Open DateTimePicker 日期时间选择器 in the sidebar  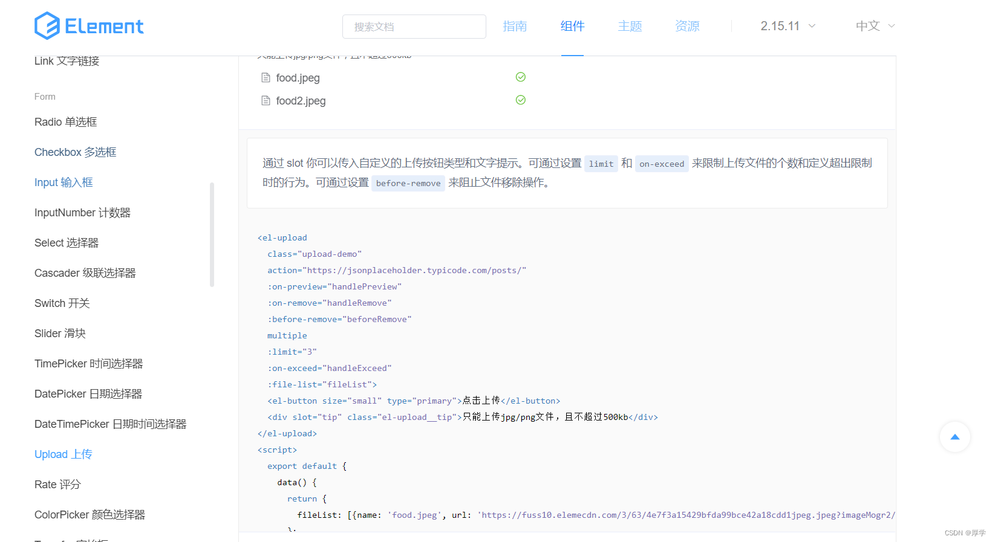(111, 424)
